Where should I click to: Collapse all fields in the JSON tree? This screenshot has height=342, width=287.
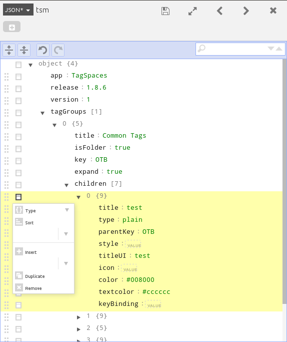[x=24, y=50]
